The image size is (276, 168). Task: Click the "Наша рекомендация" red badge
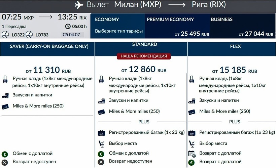click(144, 56)
